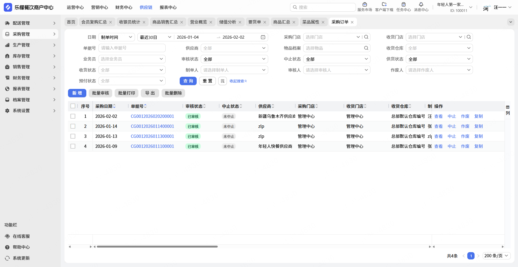Click the 查询 search button
Viewport: 518px width, 267px height.
(x=188, y=81)
